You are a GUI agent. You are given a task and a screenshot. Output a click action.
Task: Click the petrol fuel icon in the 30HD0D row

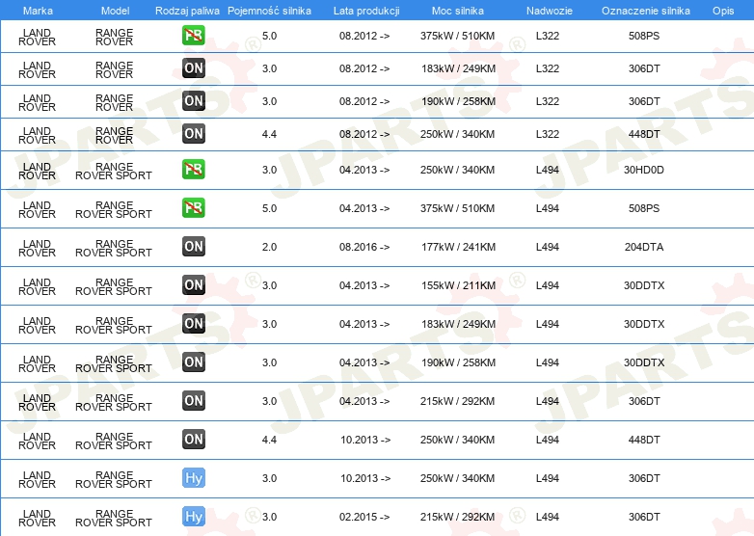point(194,170)
